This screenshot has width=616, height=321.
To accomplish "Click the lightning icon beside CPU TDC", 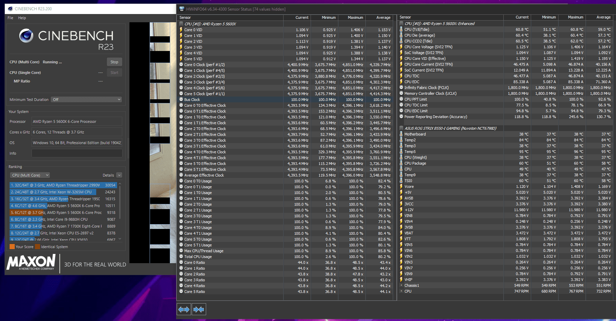I will tap(401, 76).
